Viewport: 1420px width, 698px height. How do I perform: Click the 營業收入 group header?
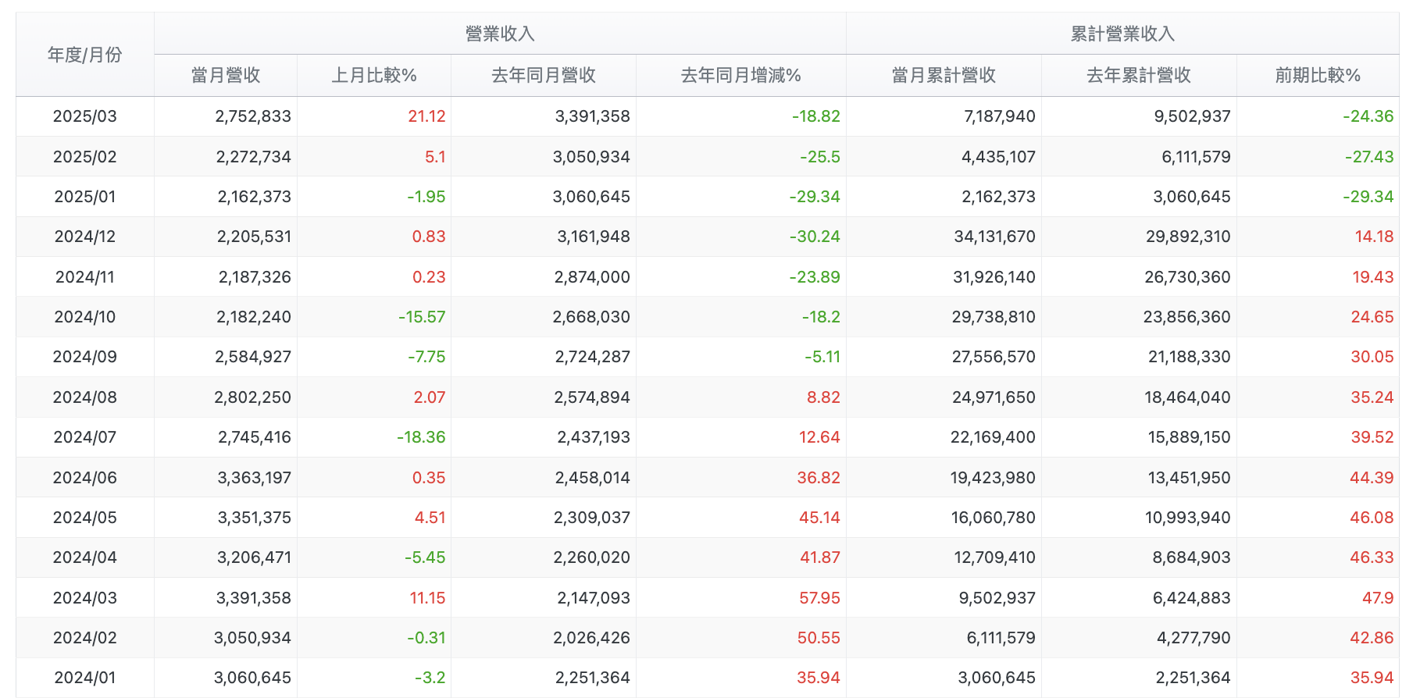(500, 34)
